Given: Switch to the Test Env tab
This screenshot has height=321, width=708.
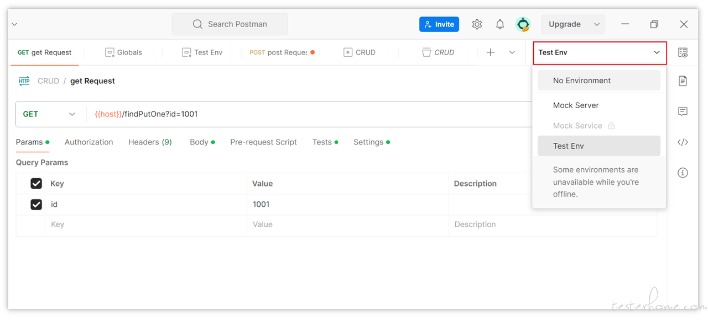Looking at the screenshot, I should (202, 52).
